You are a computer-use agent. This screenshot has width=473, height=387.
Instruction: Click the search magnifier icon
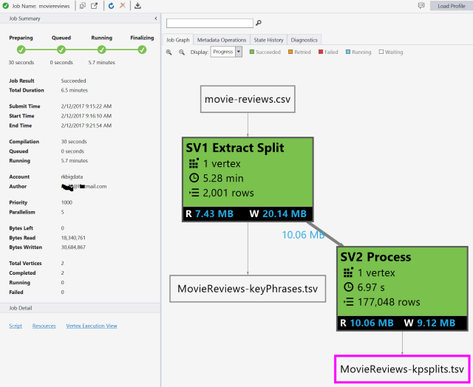click(x=259, y=23)
